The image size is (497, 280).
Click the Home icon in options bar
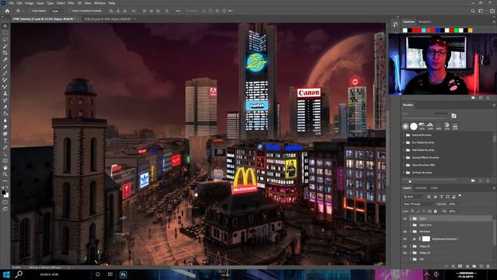(7, 11)
